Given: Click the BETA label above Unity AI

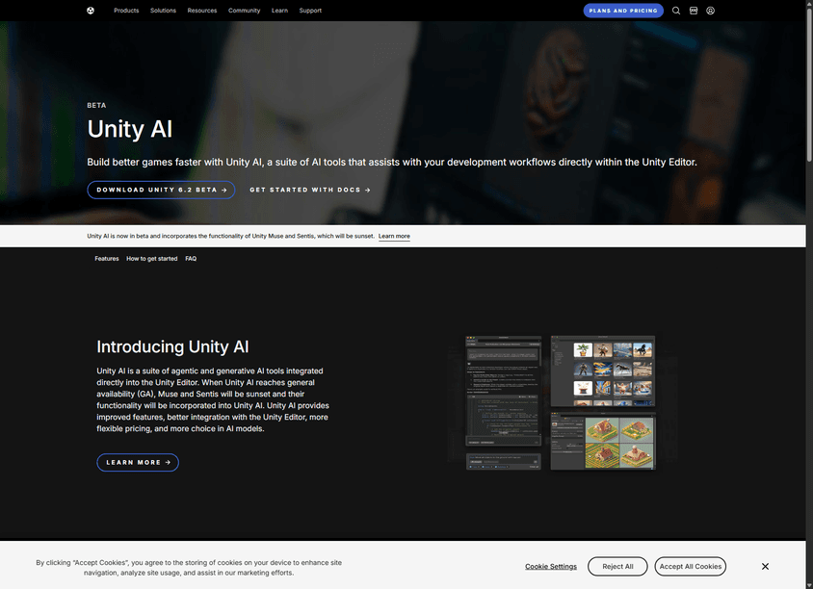Looking at the screenshot, I should (x=96, y=105).
